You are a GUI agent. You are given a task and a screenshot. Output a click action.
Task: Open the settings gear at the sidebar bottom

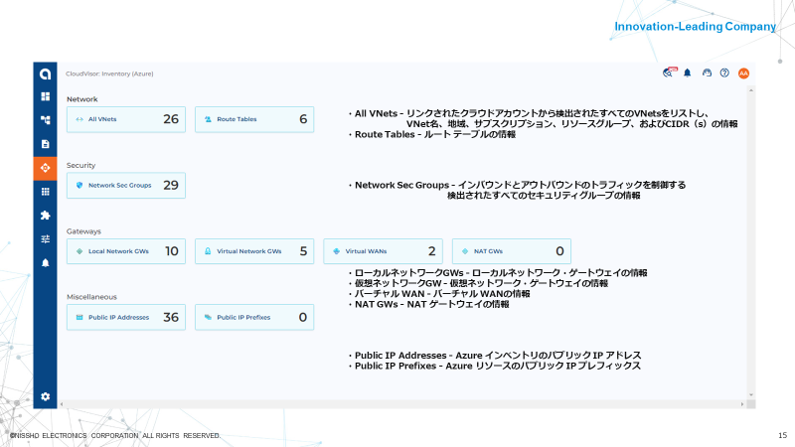45,396
